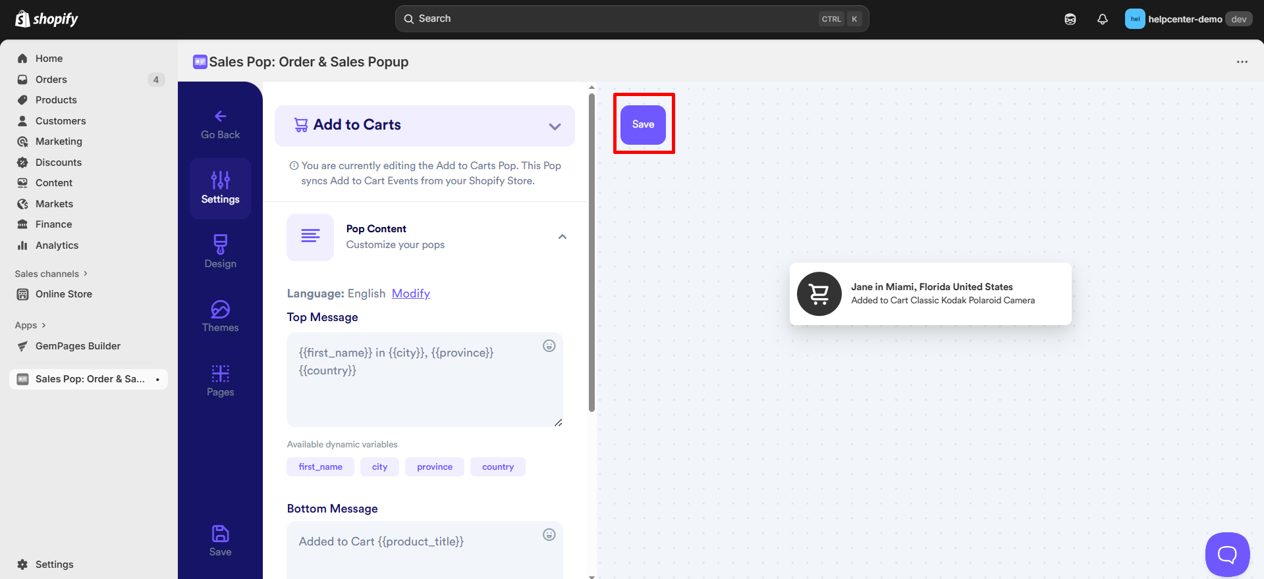Screen dimensions: 1264x579
Task: Open Orders in the left menu
Action: [51, 80]
